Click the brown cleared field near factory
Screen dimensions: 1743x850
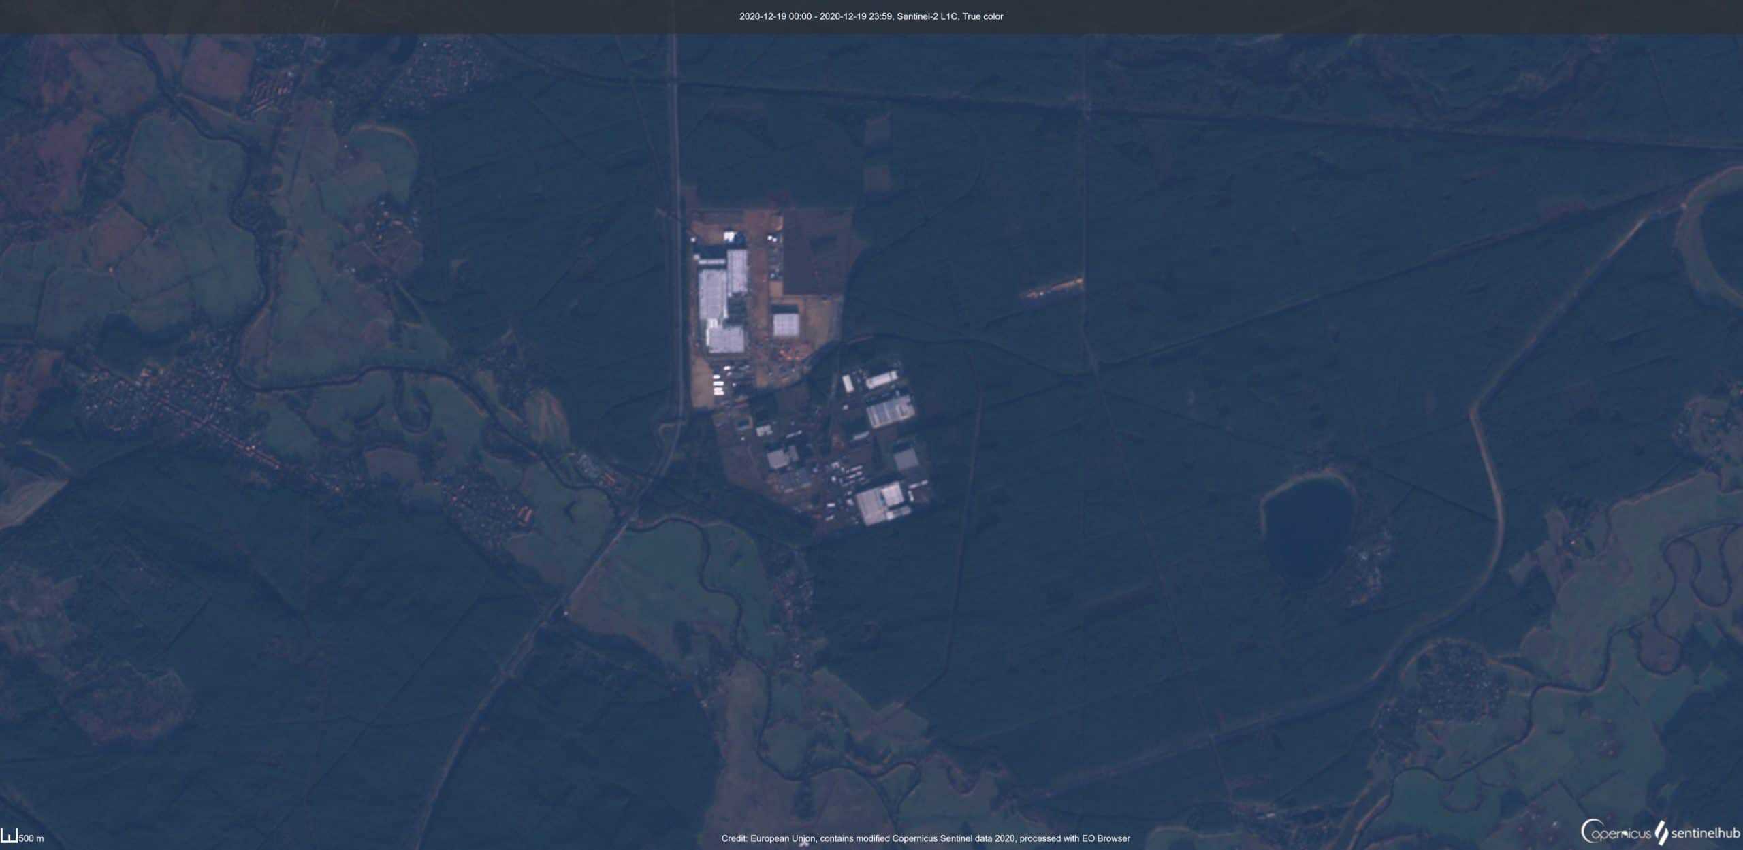tap(816, 252)
